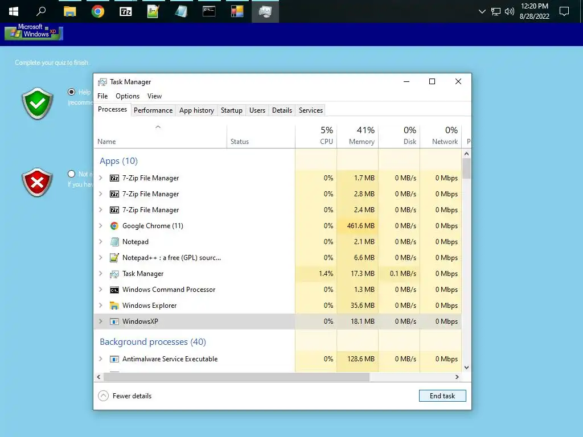The width and height of the screenshot is (583, 437).
Task: Click the horizontal scrollbar left arrow
Action: (x=98, y=377)
